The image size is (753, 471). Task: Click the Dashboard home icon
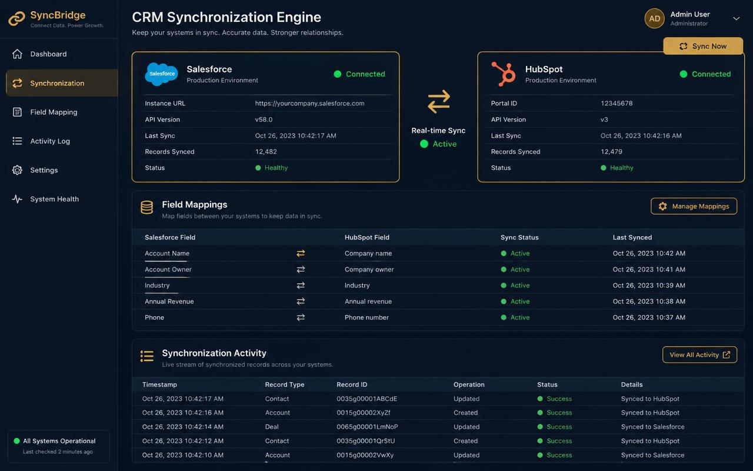pos(17,54)
